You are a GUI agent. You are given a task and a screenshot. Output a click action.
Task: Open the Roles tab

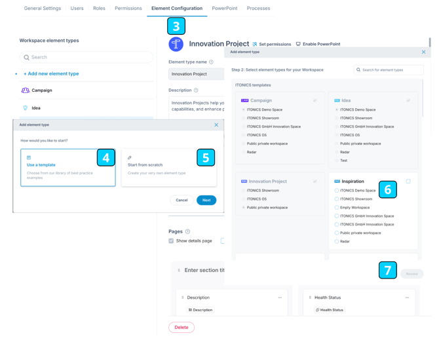[x=99, y=9]
